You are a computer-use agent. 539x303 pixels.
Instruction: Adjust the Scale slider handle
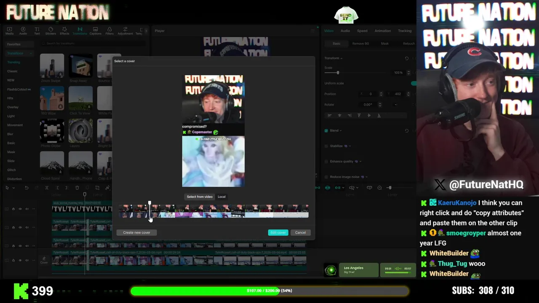pyautogui.click(x=338, y=73)
